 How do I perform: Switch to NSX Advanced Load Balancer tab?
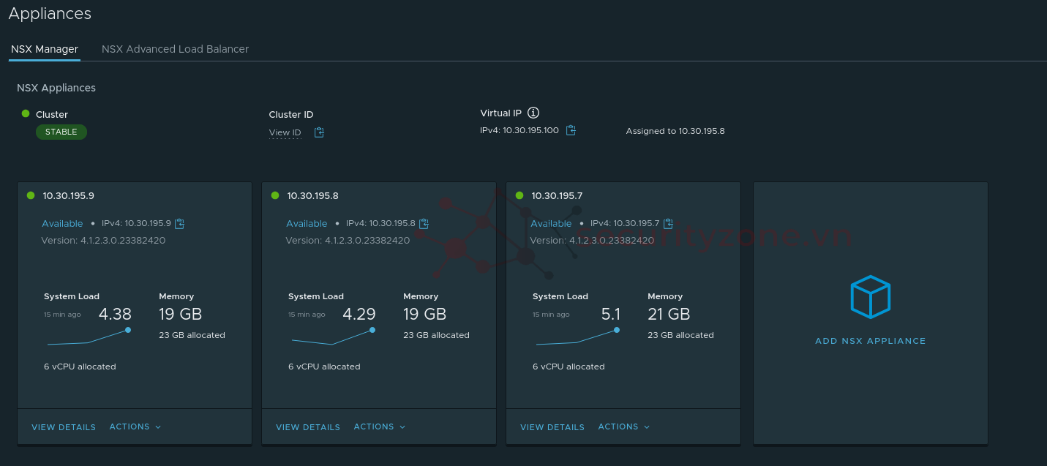click(175, 49)
